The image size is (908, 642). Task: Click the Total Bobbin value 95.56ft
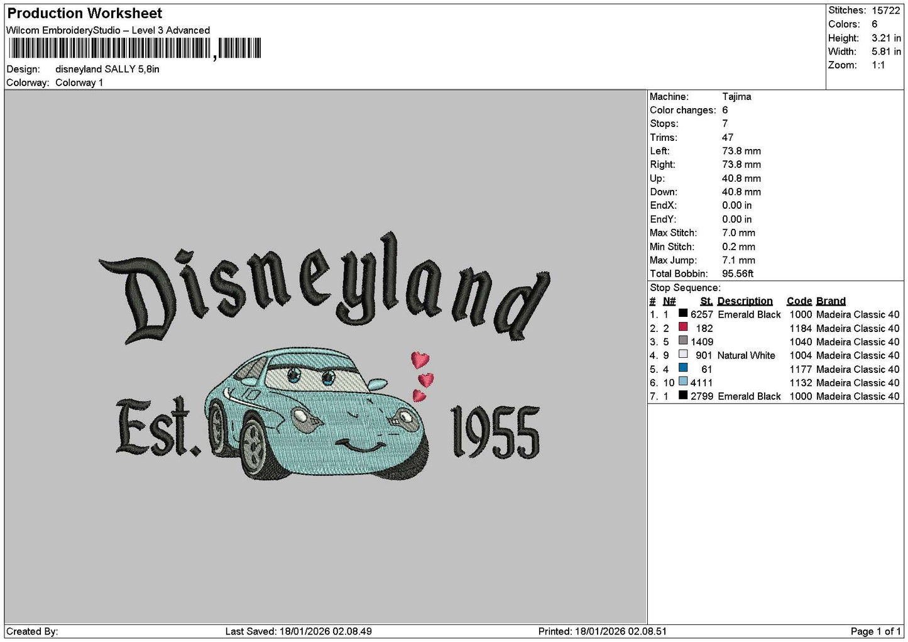coord(738,274)
